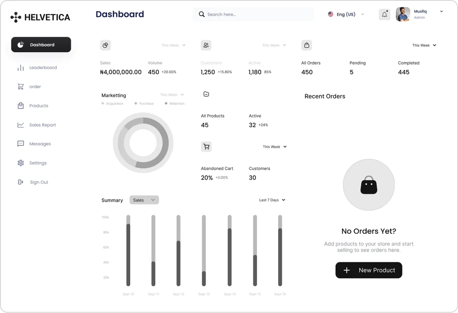Click the products folder card icon
Screen dimensions: 458x313
[206, 94]
